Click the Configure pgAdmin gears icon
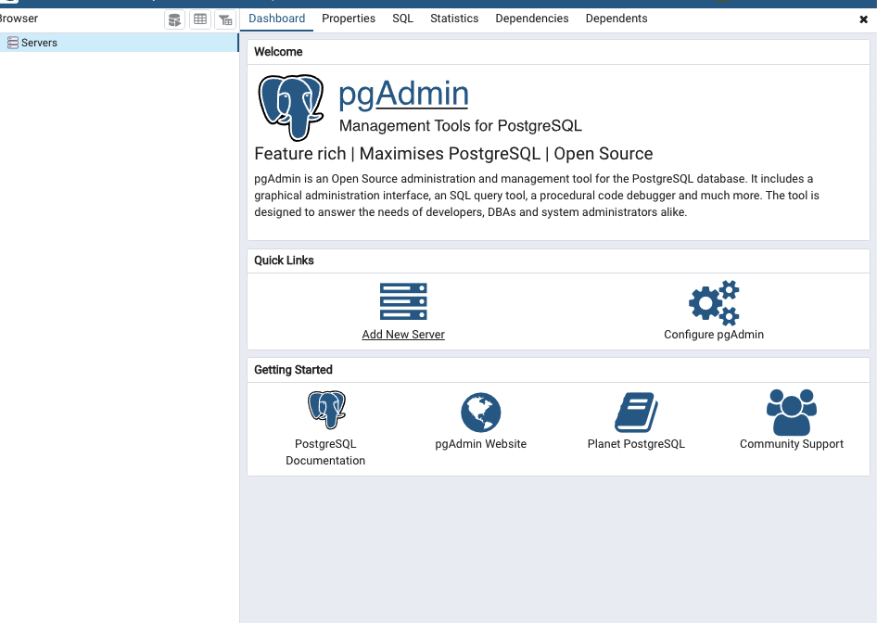This screenshot has width=877, height=623. (x=714, y=302)
